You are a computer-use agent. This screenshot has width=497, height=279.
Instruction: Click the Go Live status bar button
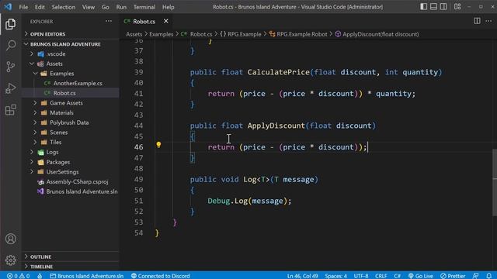click(x=420, y=276)
